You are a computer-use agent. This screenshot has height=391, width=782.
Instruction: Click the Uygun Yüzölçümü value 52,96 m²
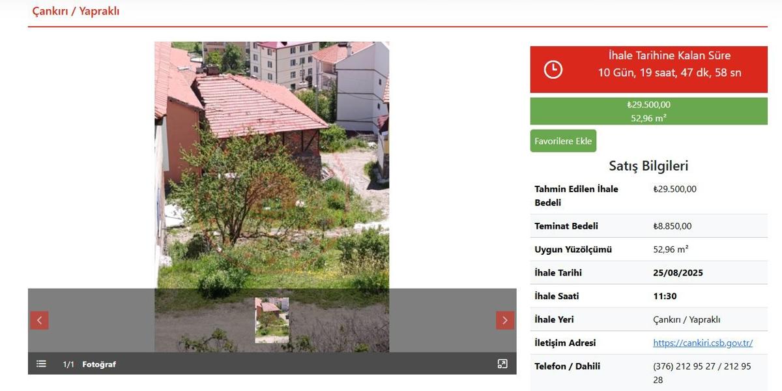pos(671,250)
